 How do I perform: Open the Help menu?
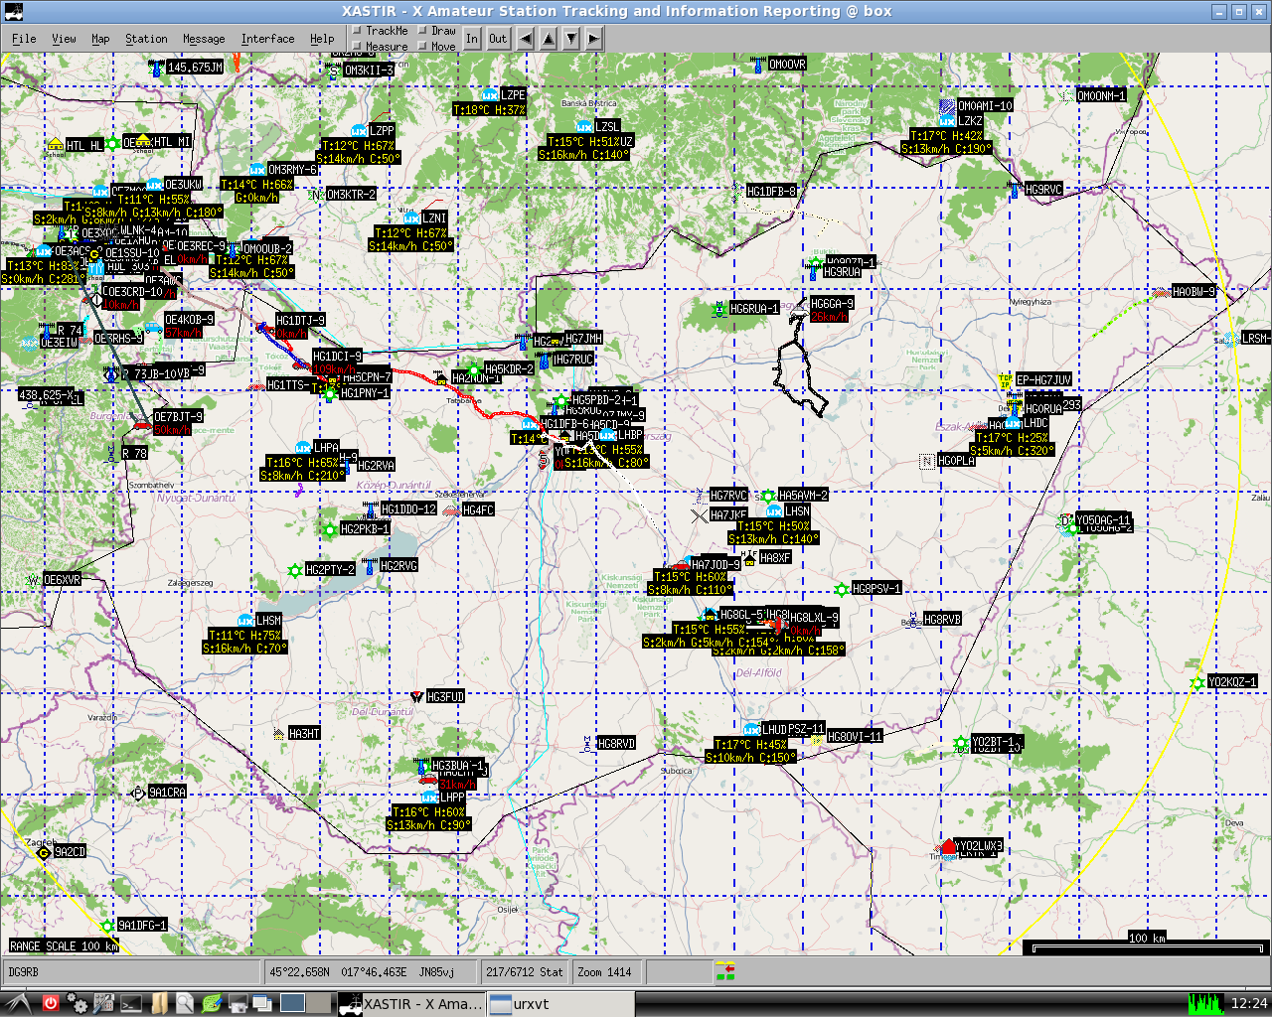(x=322, y=39)
